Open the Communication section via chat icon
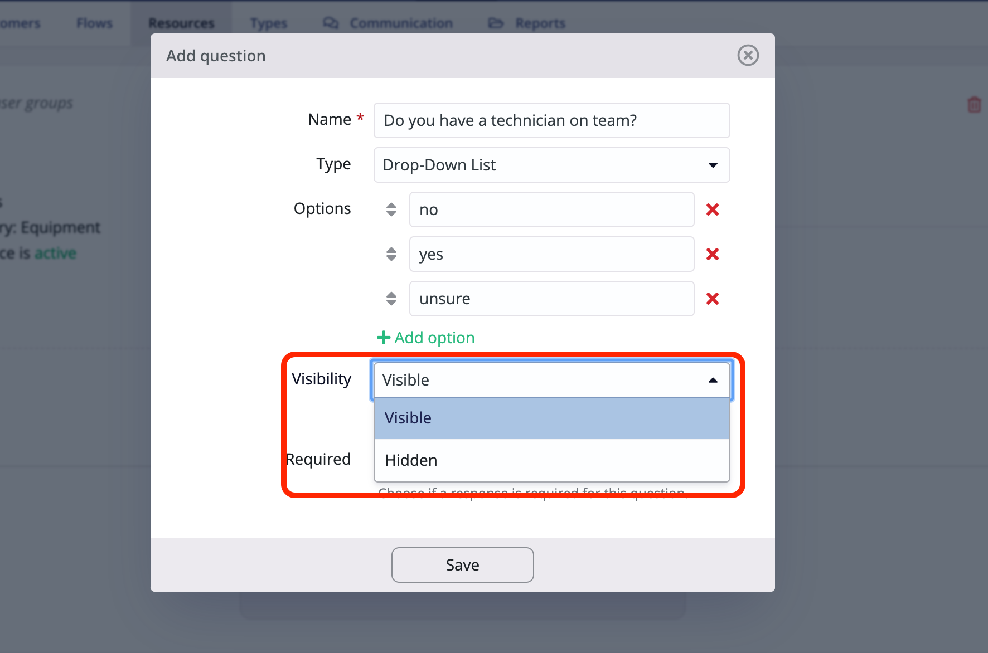988x653 pixels. 330,23
